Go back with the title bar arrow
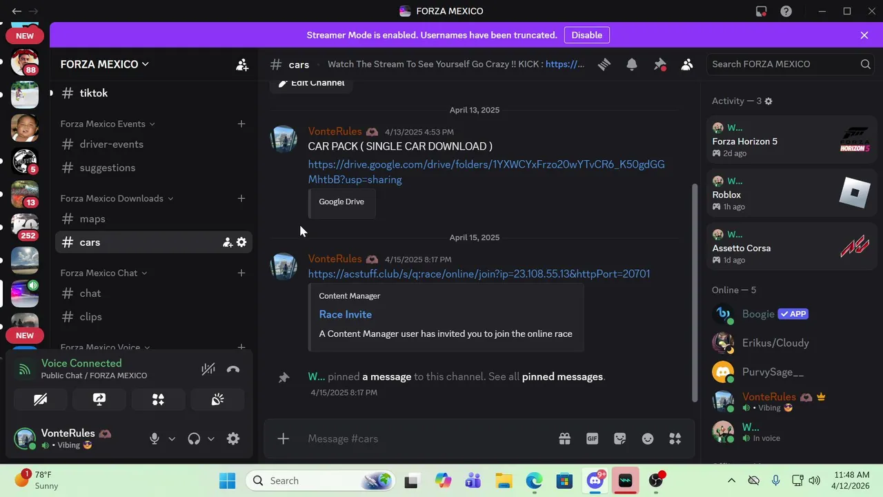 pos(17,11)
